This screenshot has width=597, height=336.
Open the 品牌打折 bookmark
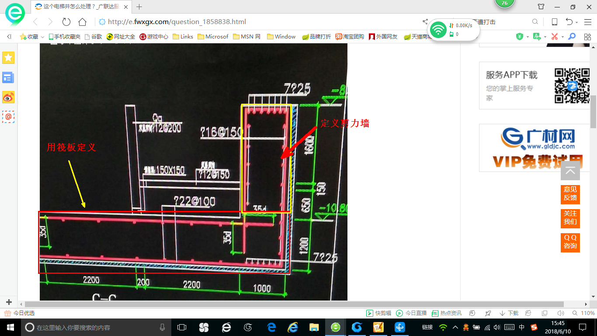pos(316,37)
